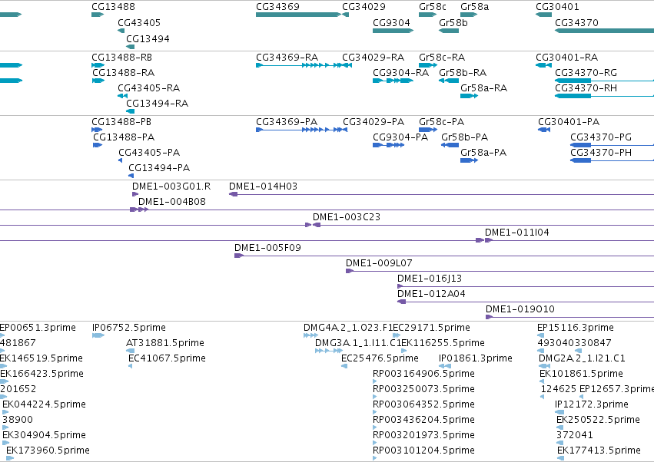Click the CG9304 gene bar
Screen dimensions: 654x462
393,31
